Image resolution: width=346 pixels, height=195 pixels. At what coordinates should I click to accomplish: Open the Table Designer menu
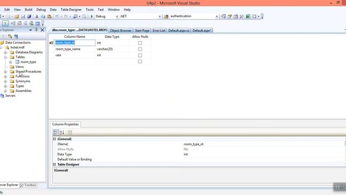71,10
